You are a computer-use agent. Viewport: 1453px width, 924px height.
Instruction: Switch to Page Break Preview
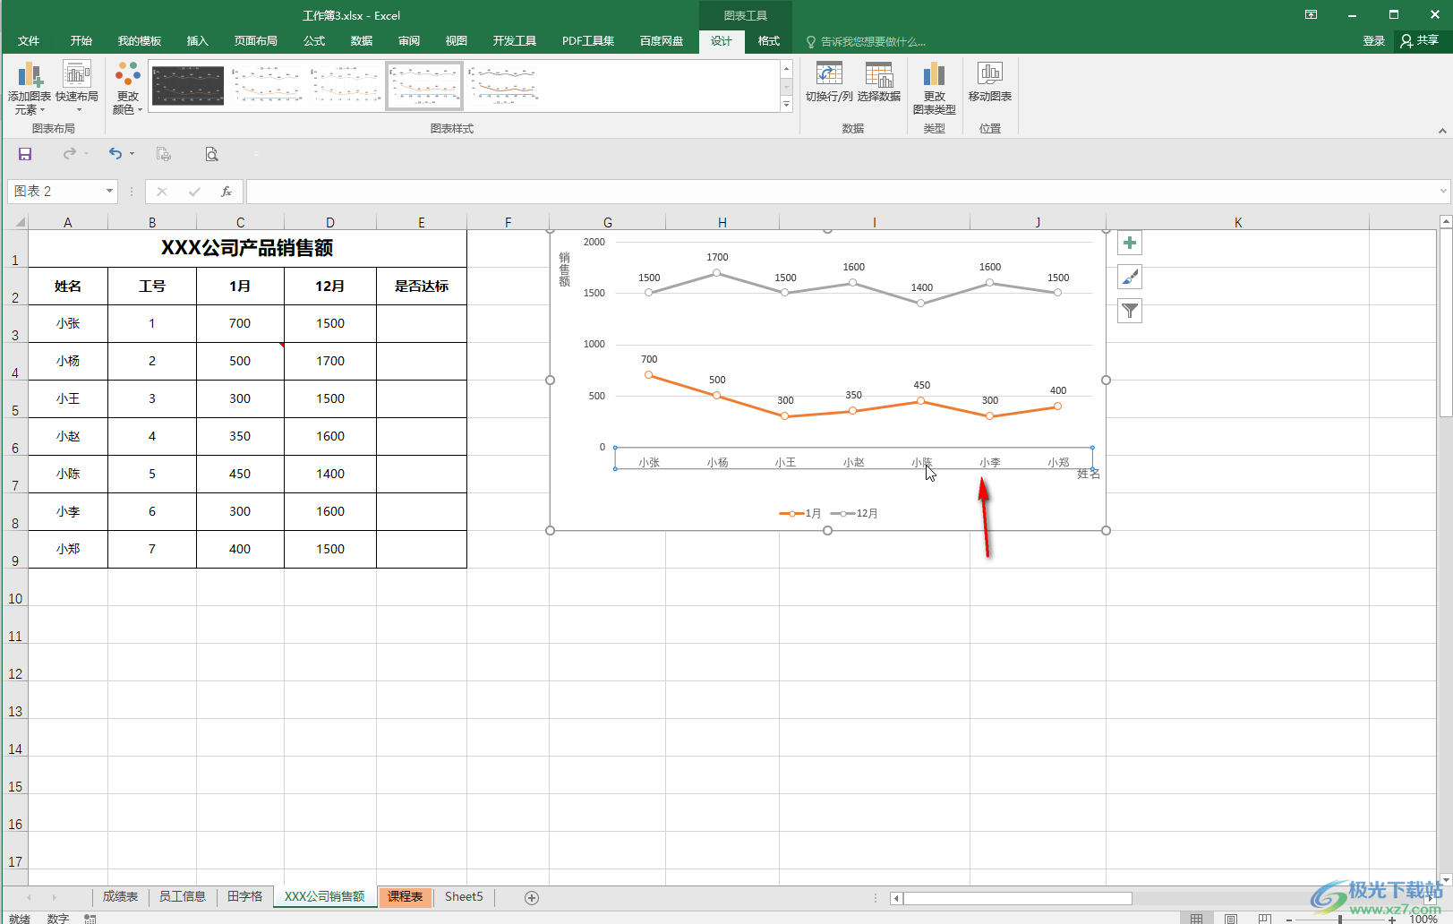click(x=1264, y=918)
